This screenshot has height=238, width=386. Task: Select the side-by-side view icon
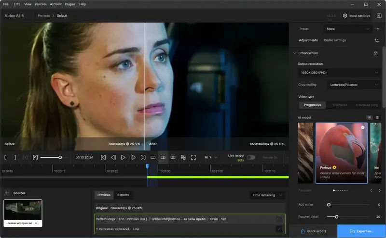point(173,157)
